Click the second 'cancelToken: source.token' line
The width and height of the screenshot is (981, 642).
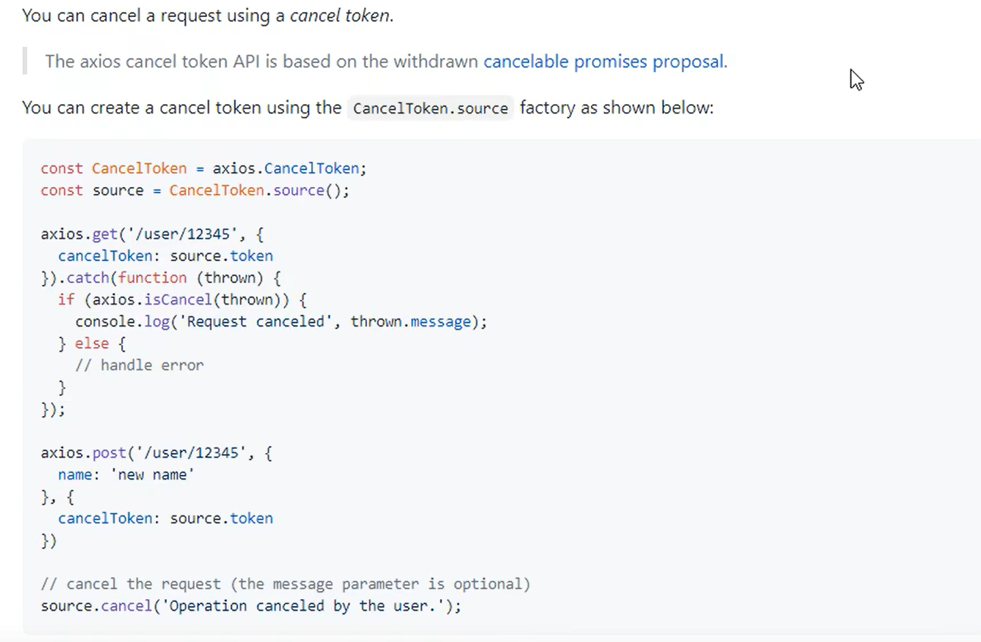tap(165, 518)
